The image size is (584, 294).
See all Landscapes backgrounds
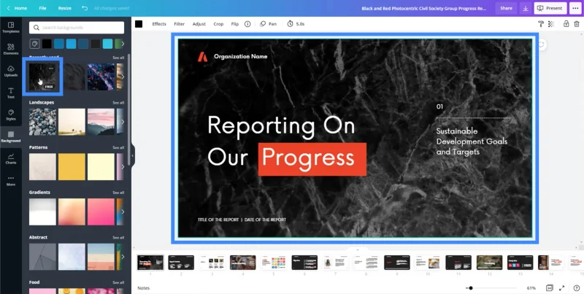[x=118, y=103]
